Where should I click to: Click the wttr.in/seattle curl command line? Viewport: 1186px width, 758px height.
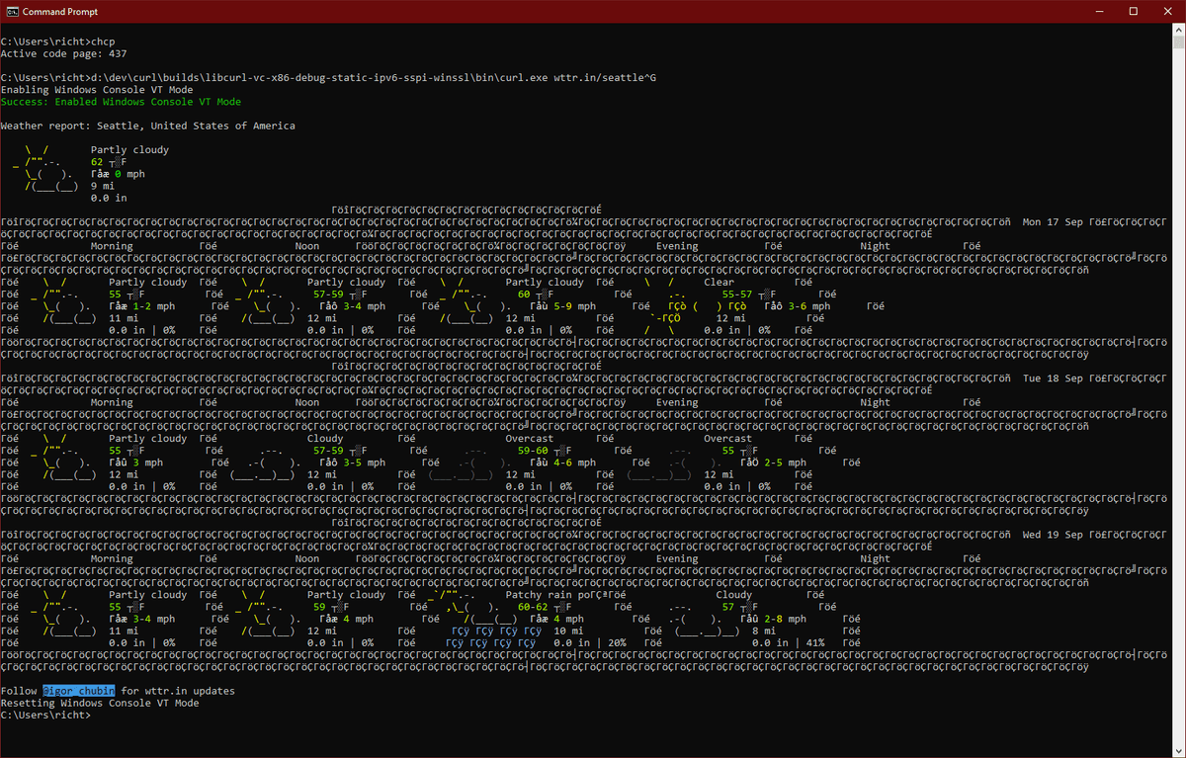(x=328, y=77)
